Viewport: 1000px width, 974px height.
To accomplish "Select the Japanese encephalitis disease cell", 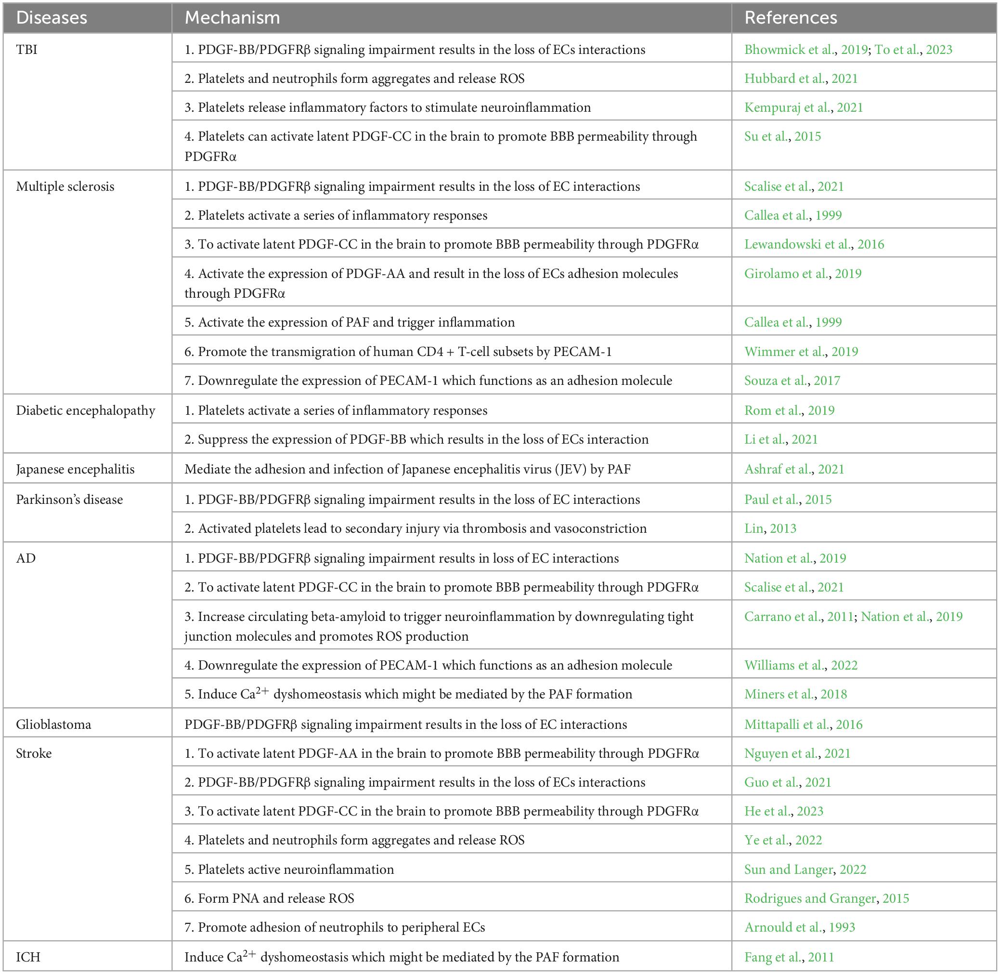I will coord(88,468).
